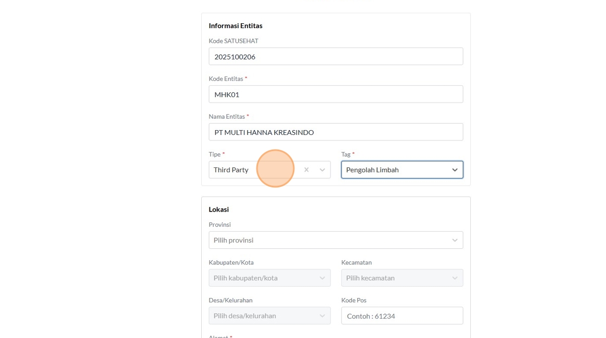Click the chevron arrow in the Provinsi field
606x338 pixels.
(x=454, y=240)
